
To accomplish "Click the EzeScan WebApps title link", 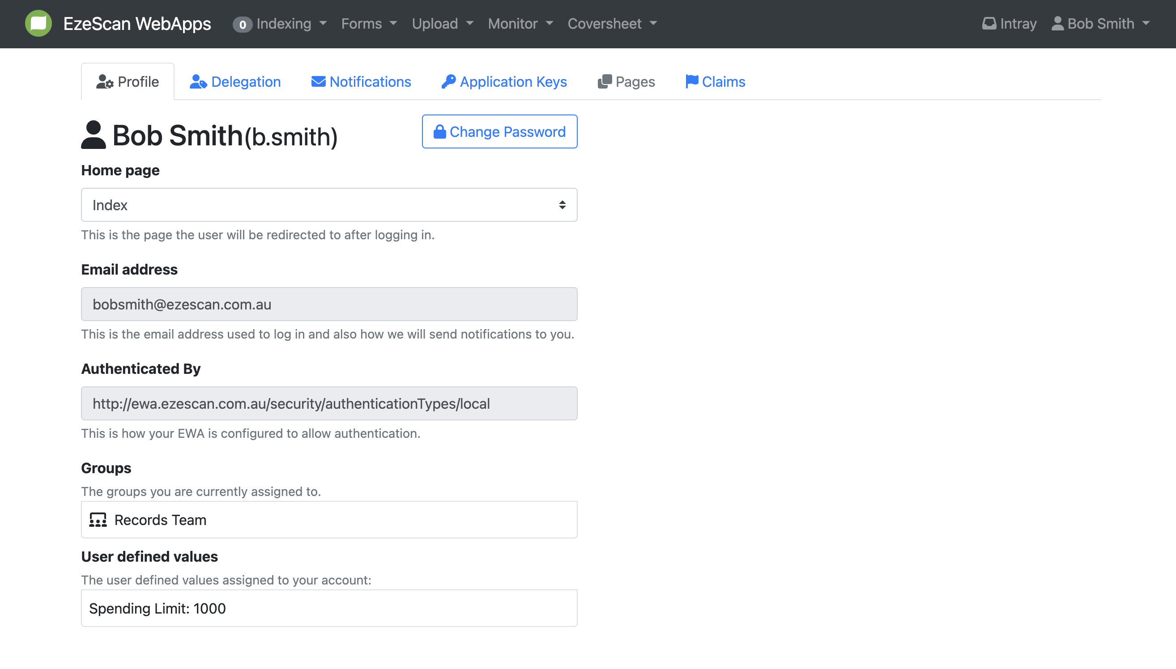I will (137, 23).
